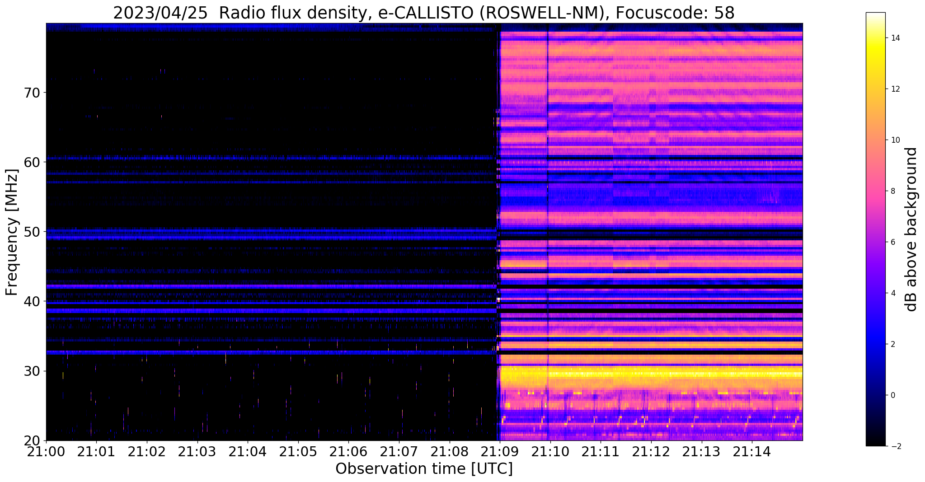
Task: Click the colorbar tick label 6
Action: pyautogui.click(x=892, y=242)
